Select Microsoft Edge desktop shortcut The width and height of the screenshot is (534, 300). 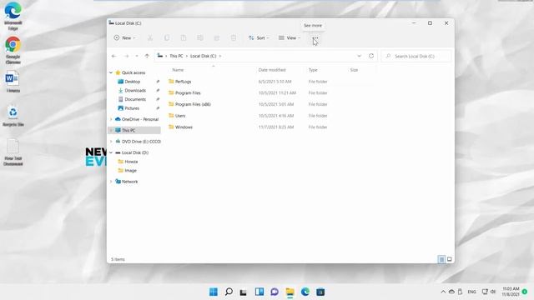pyautogui.click(x=13, y=17)
